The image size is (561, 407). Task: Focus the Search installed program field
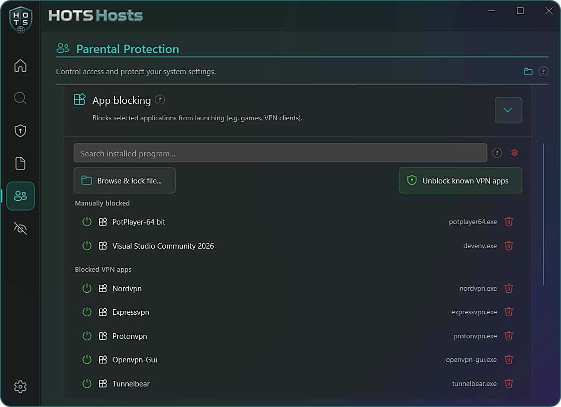280,153
